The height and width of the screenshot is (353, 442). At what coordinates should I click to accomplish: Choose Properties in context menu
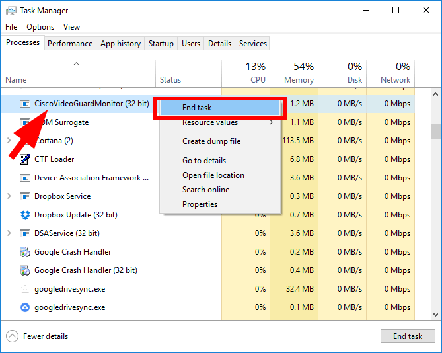coord(220,204)
